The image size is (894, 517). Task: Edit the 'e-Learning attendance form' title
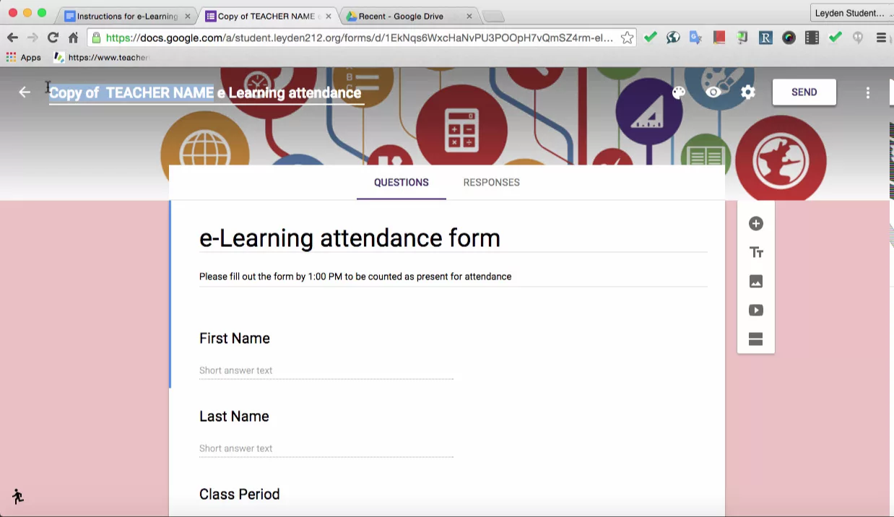pyautogui.click(x=453, y=238)
